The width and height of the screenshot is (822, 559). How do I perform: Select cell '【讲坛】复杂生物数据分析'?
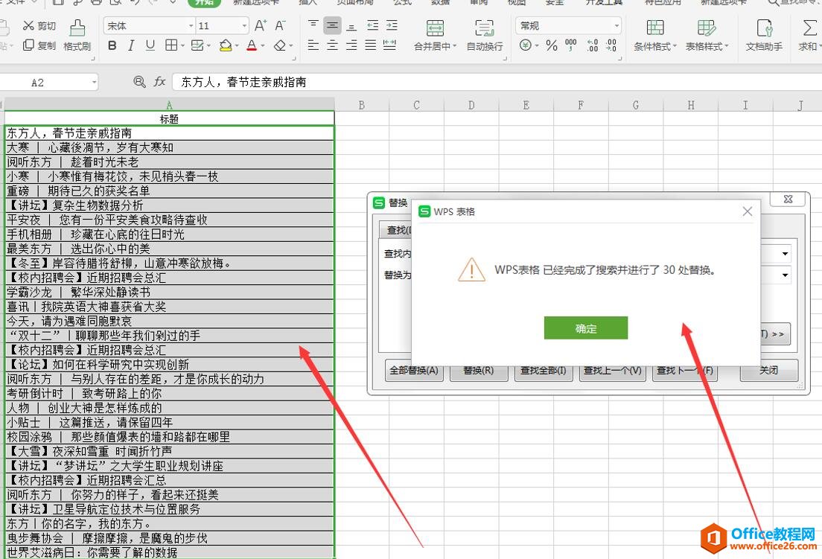point(169,205)
